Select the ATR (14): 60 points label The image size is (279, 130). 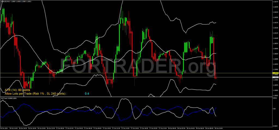17,90
